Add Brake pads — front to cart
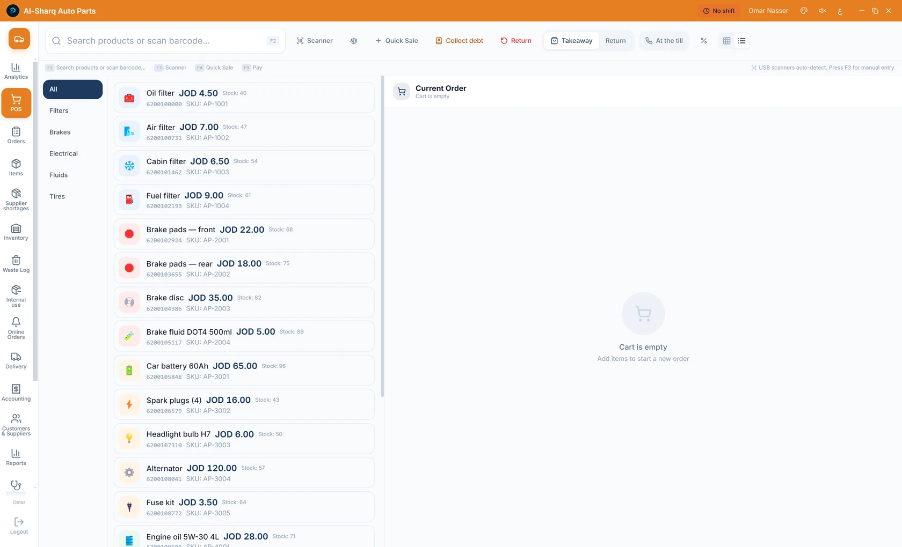 [x=244, y=234]
